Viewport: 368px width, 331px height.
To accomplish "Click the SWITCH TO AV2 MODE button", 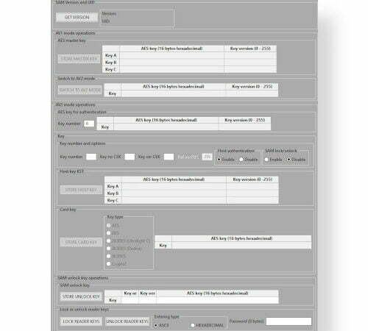I will point(79,90).
